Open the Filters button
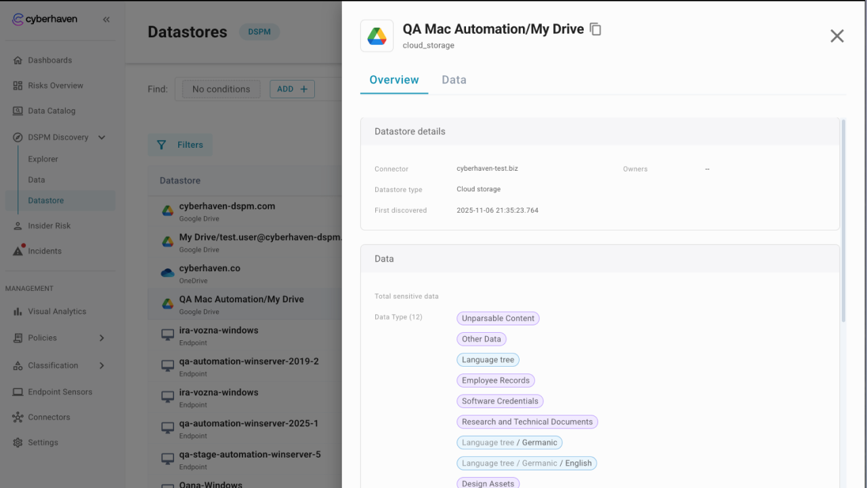This screenshot has width=867, height=488. [x=180, y=144]
